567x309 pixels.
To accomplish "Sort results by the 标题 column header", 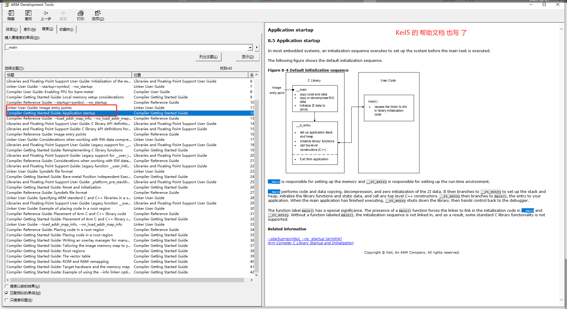I will coord(68,75).
